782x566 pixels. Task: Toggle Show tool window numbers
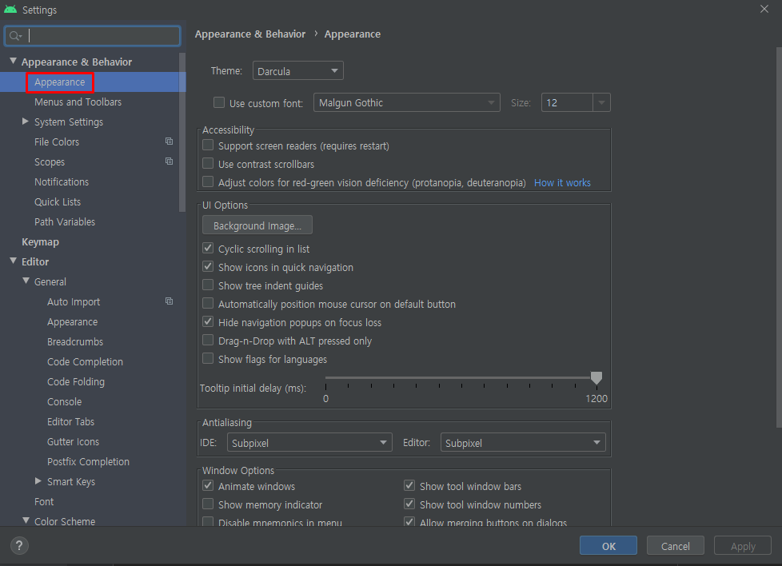(x=409, y=504)
